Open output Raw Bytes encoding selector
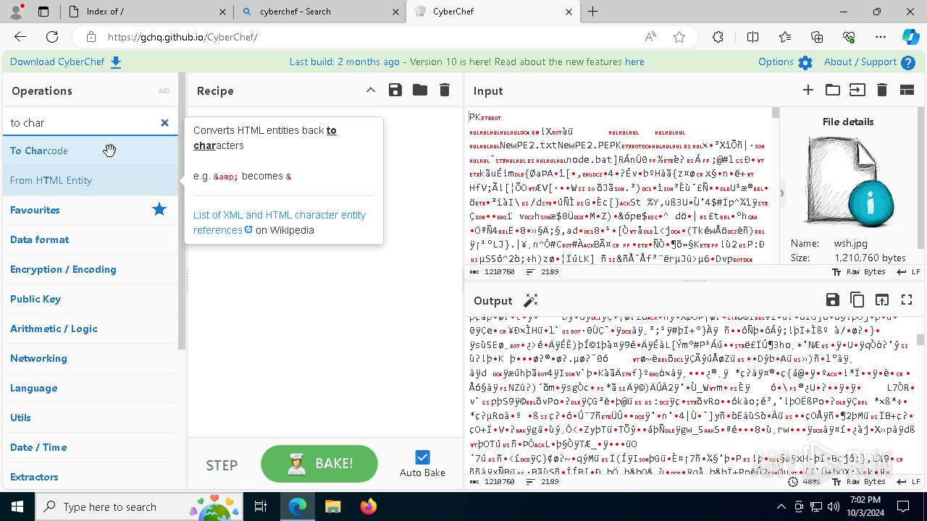The height and width of the screenshot is (521, 927). click(x=859, y=481)
